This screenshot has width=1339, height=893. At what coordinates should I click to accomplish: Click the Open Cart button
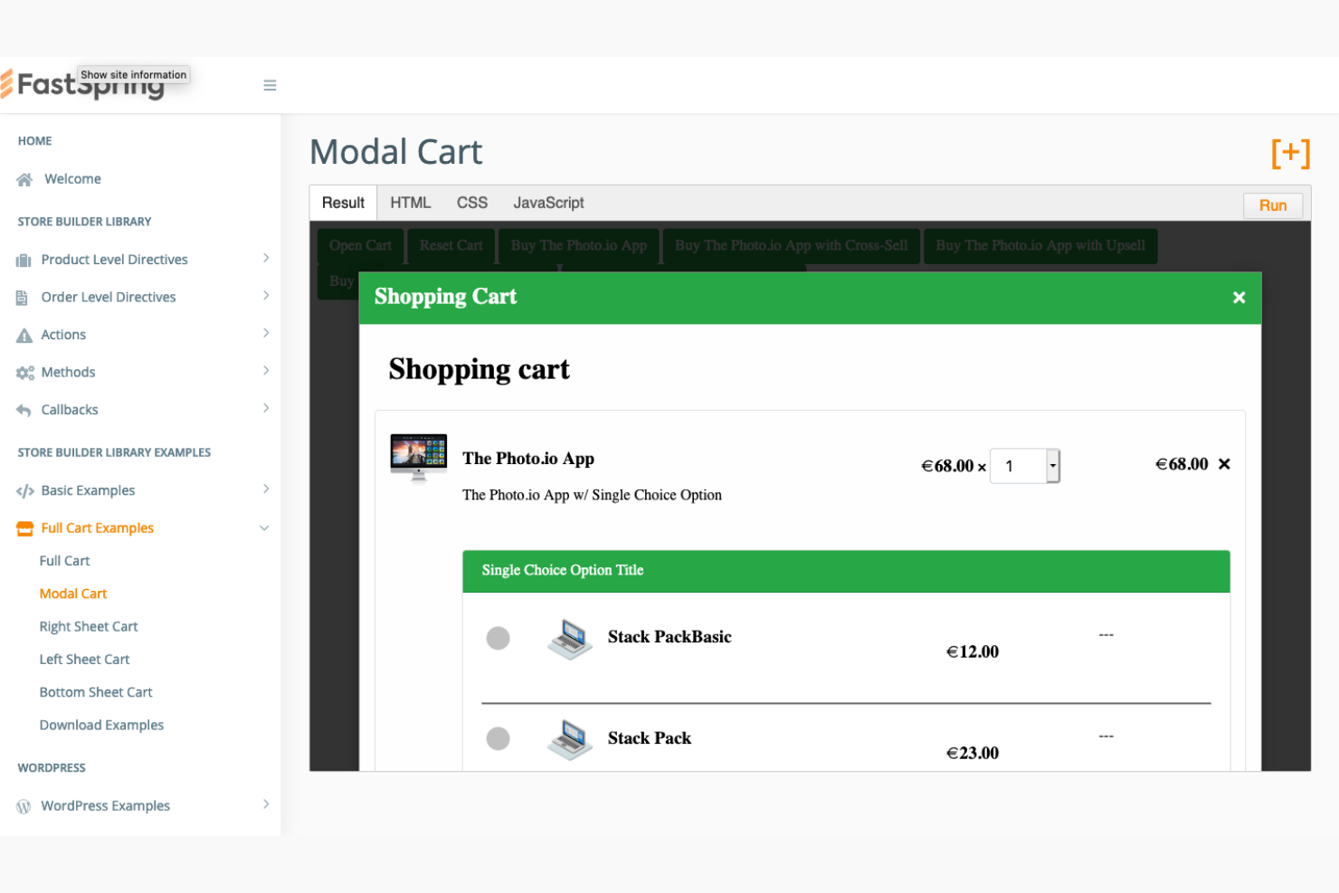(360, 245)
